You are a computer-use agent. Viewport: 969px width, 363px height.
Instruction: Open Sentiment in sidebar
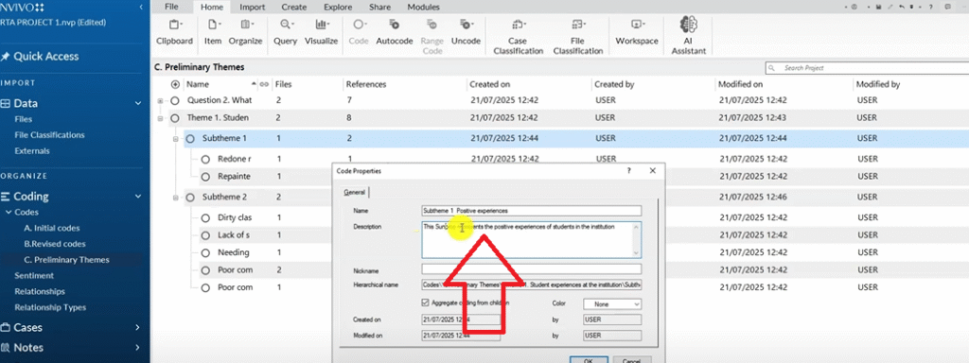click(x=34, y=275)
